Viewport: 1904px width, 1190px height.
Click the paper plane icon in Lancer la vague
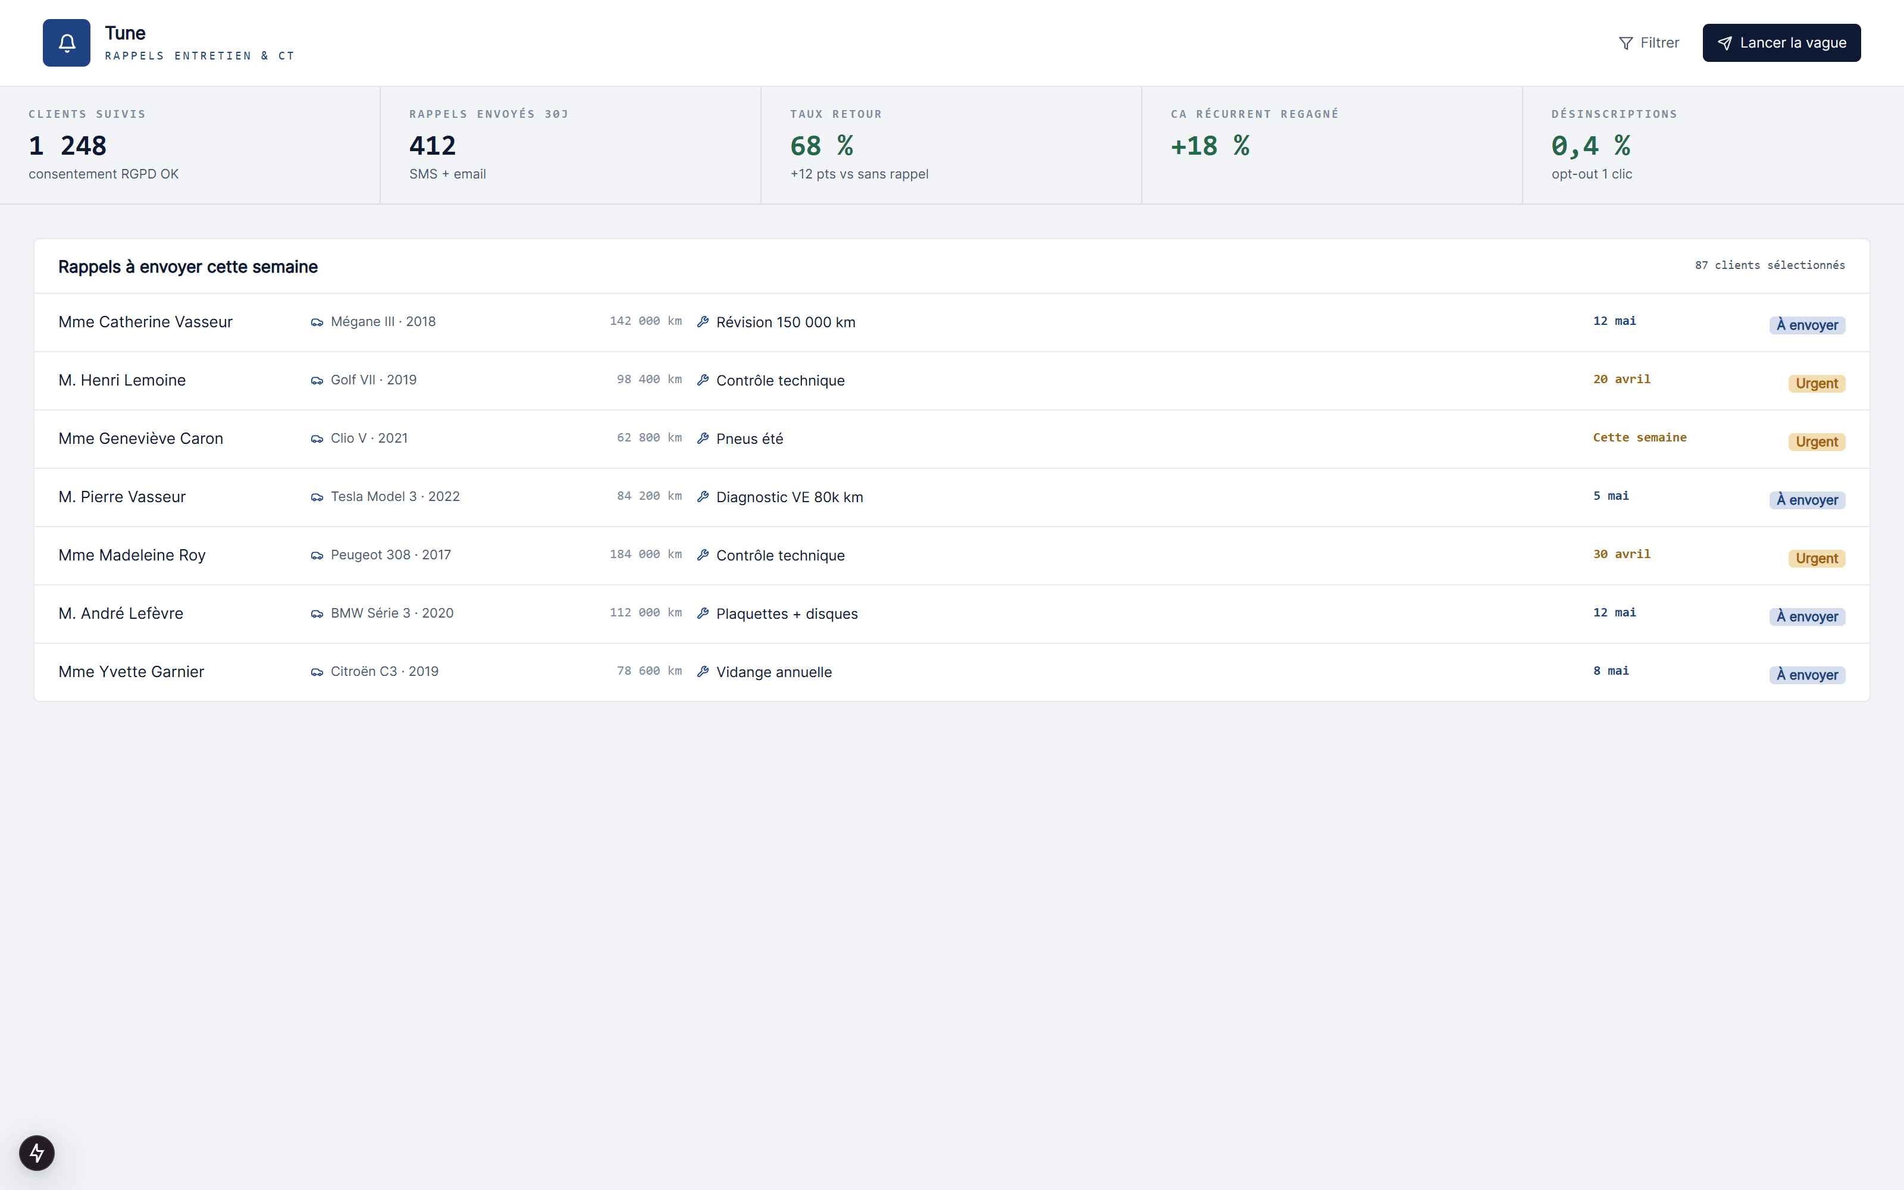point(1724,43)
